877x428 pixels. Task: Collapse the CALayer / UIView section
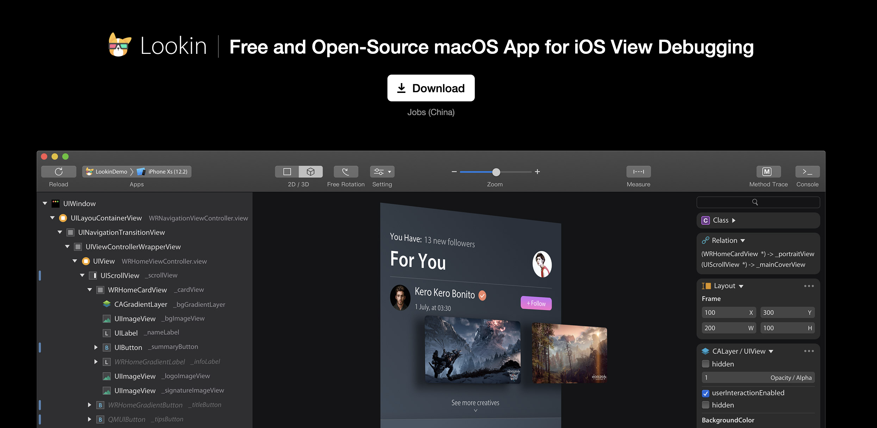771,351
